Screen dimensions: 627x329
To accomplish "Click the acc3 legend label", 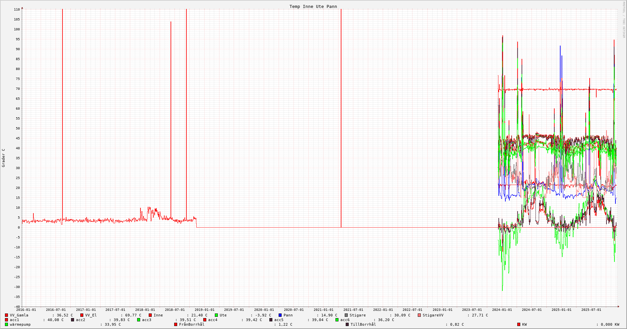I will pos(146,320).
